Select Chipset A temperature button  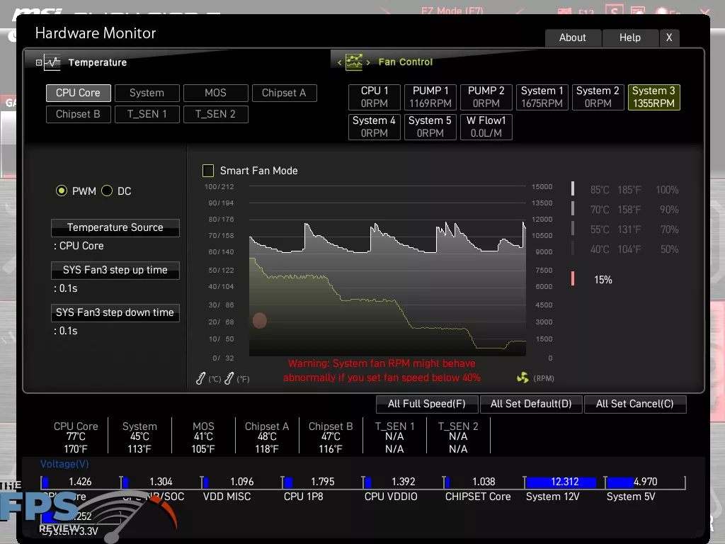tap(285, 93)
